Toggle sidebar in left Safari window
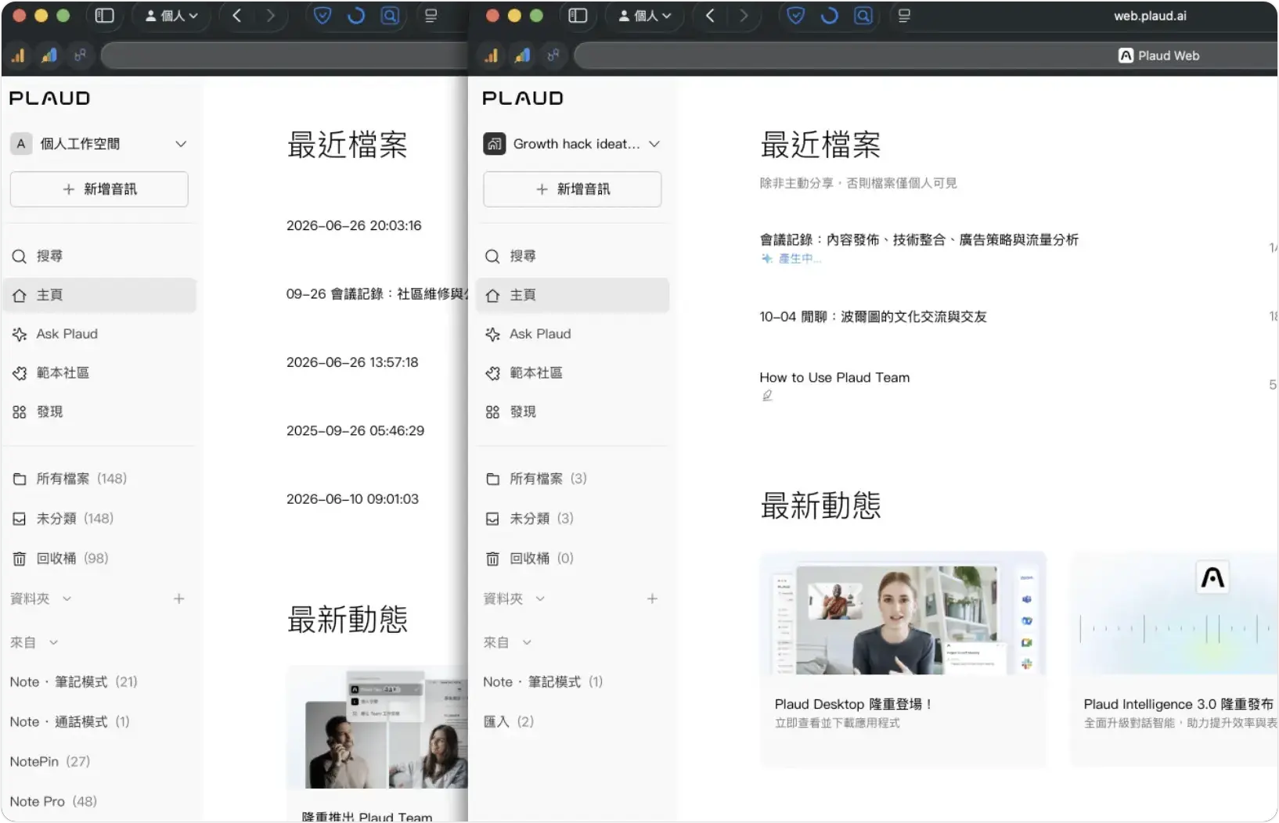The image size is (1279, 823). [x=104, y=16]
